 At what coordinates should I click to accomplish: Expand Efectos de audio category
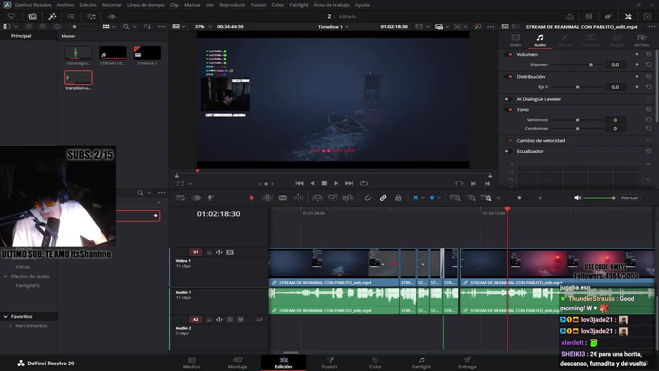[x=6, y=276]
